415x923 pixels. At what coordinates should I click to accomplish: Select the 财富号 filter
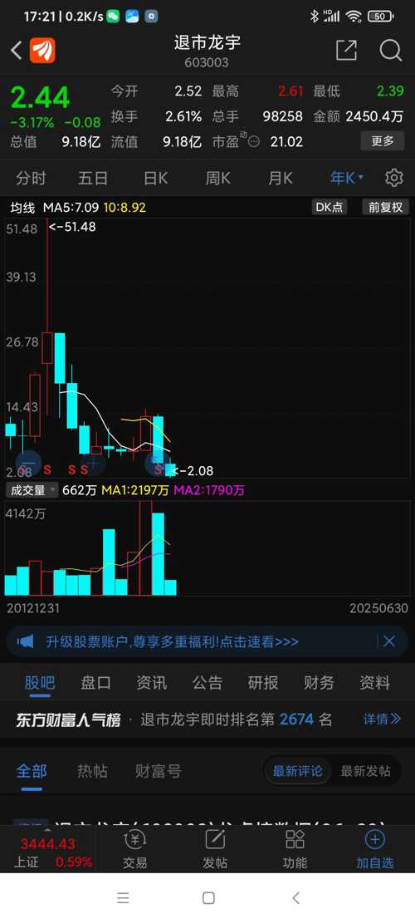point(159,770)
